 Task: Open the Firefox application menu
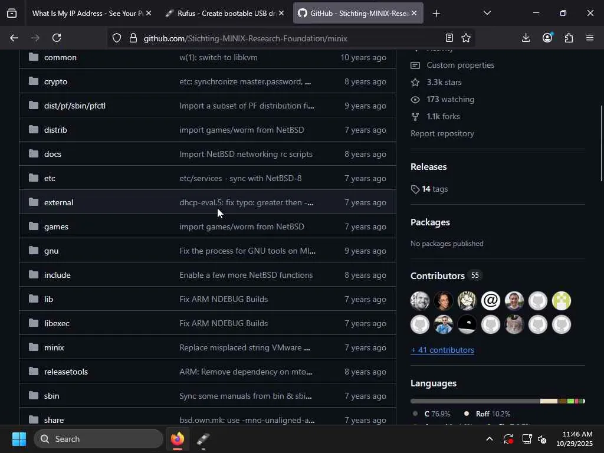tap(590, 38)
